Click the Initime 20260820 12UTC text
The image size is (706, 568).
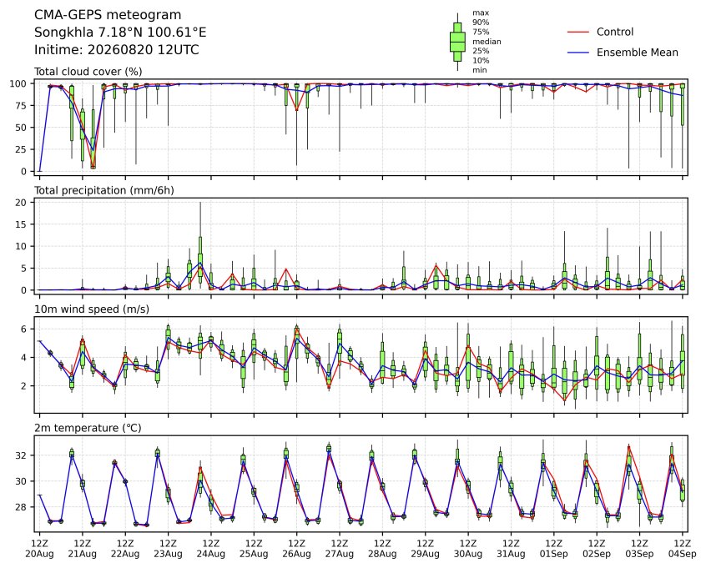tap(117, 49)
